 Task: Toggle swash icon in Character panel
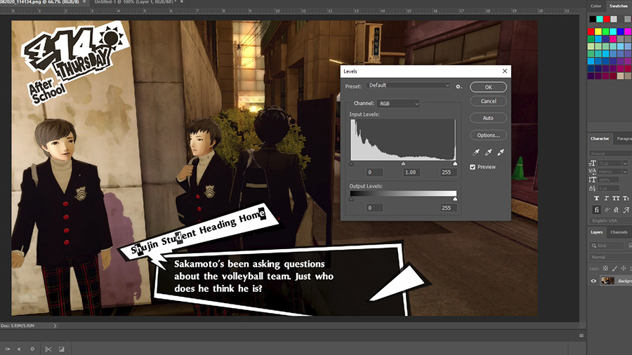point(626,210)
